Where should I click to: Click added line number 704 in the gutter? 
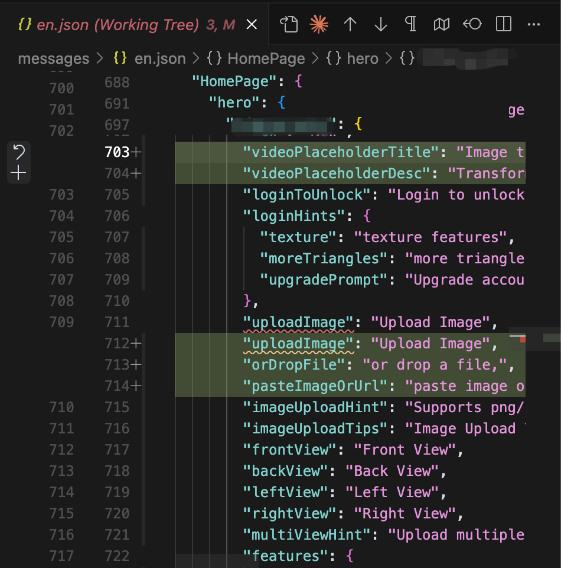117,174
